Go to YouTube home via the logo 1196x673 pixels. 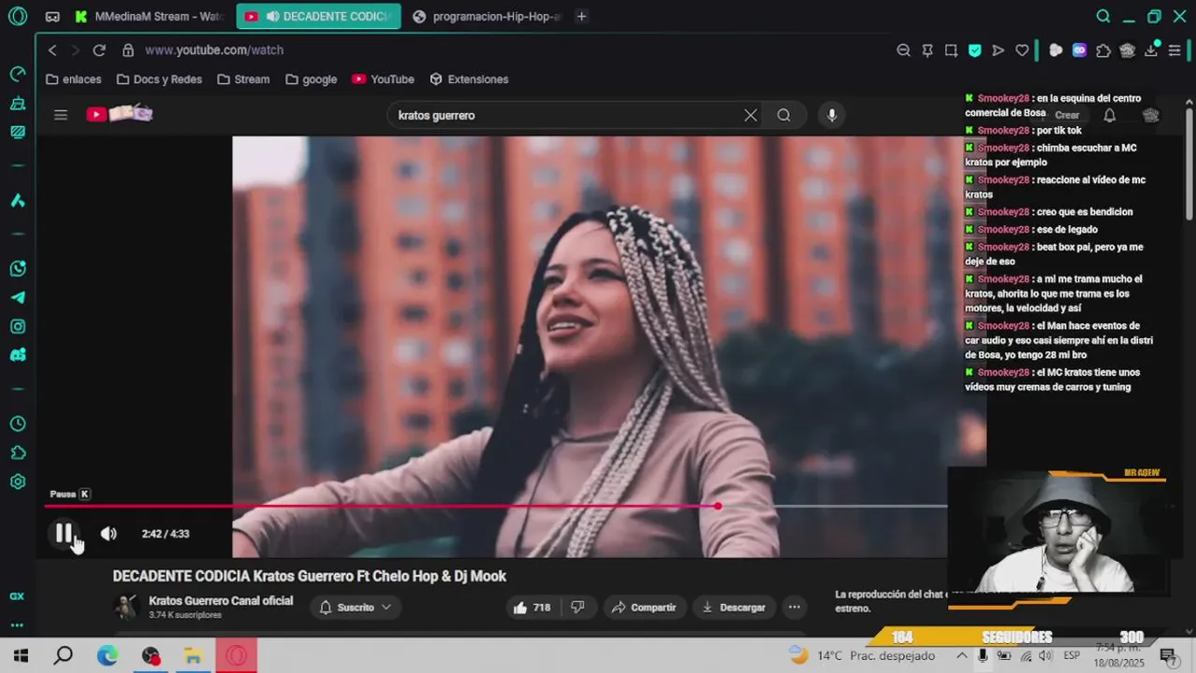(x=119, y=114)
